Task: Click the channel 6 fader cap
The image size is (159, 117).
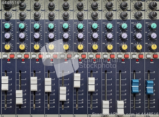Action: pos(34,84)
